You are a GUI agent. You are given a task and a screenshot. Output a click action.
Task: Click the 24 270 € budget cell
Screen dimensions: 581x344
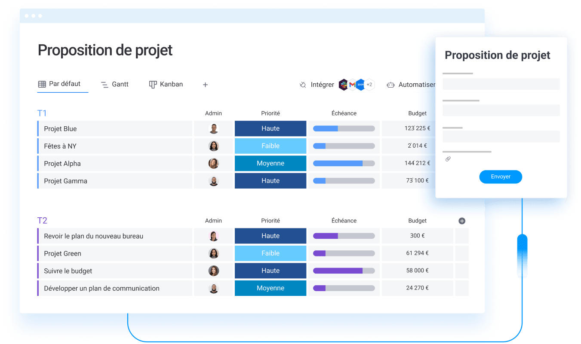pyautogui.click(x=417, y=288)
